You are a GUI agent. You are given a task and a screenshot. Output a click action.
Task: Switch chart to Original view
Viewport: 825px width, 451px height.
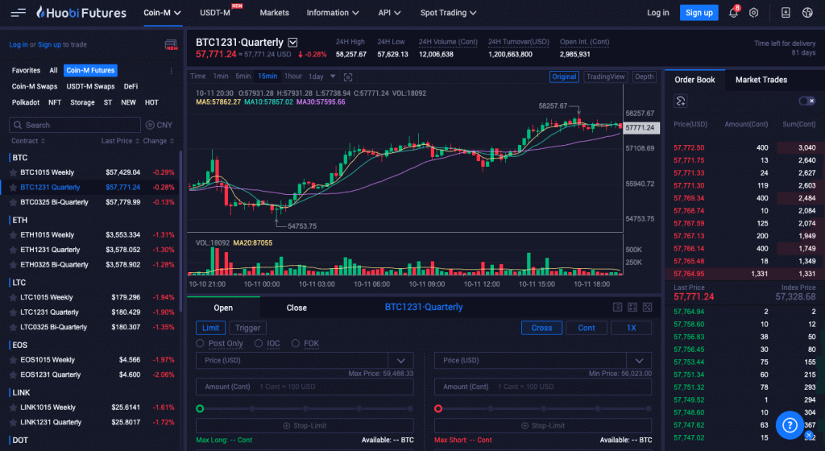coord(564,77)
